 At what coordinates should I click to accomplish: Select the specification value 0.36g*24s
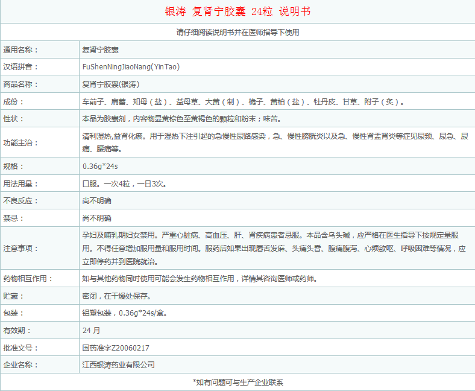pos(100,166)
